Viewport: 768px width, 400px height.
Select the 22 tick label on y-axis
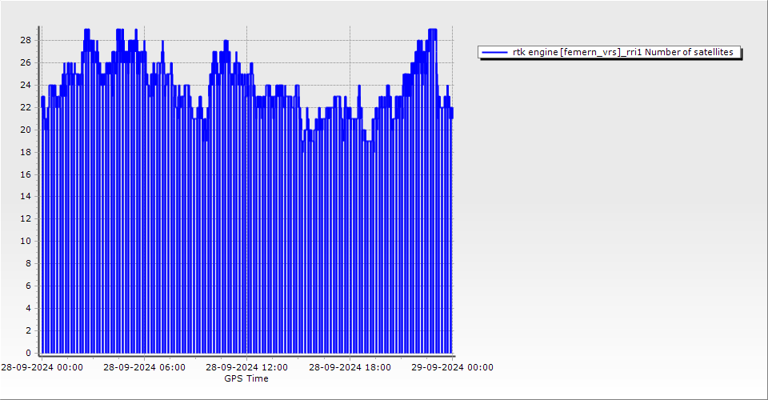[x=26, y=107]
